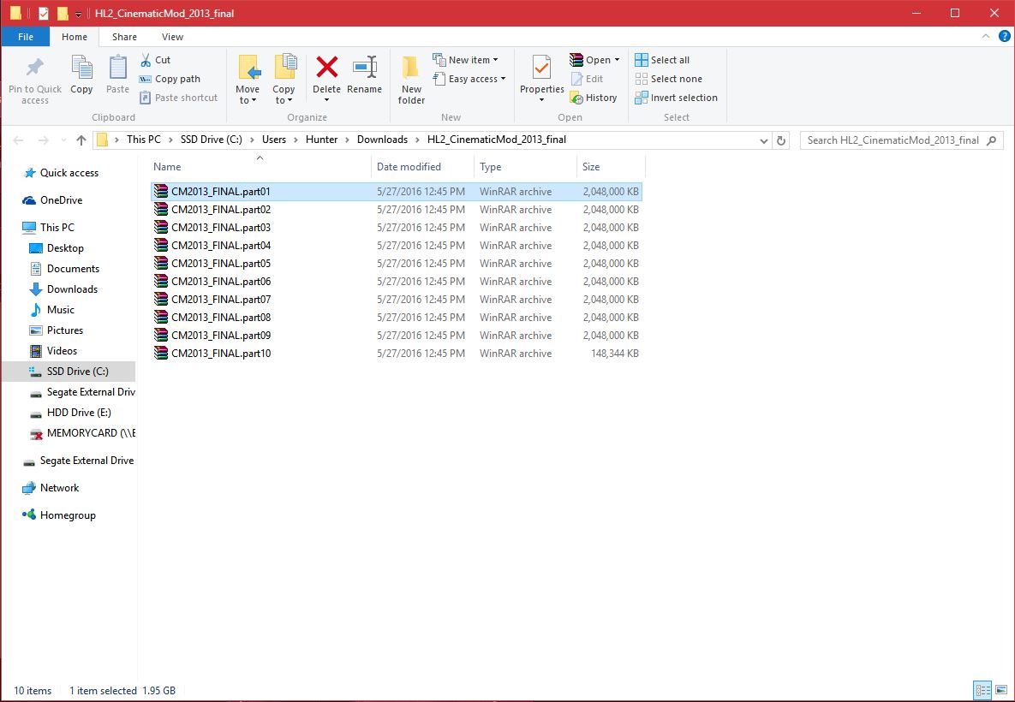Sort by the Type column header
The image size is (1015, 702).
tap(525, 167)
